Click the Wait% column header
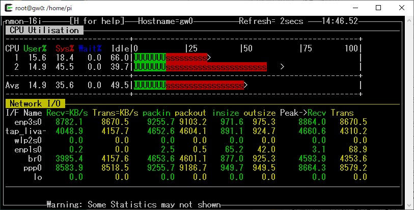 tap(90, 48)
